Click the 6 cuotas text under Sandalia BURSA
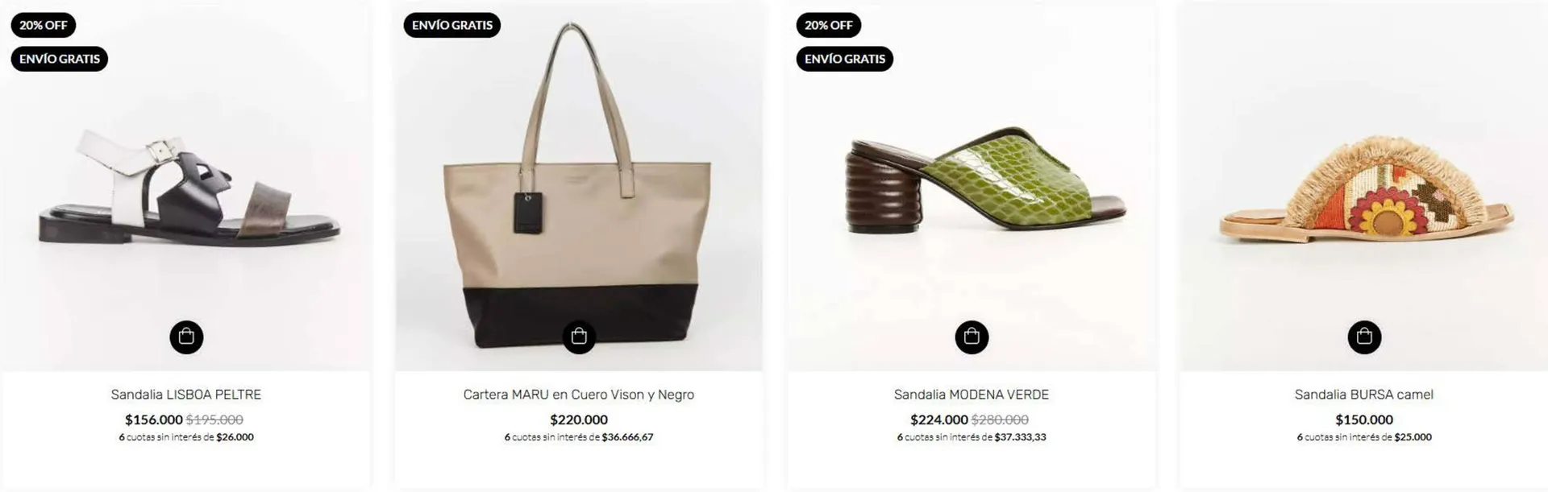Screen dimensions: 1548x492 1364,437
